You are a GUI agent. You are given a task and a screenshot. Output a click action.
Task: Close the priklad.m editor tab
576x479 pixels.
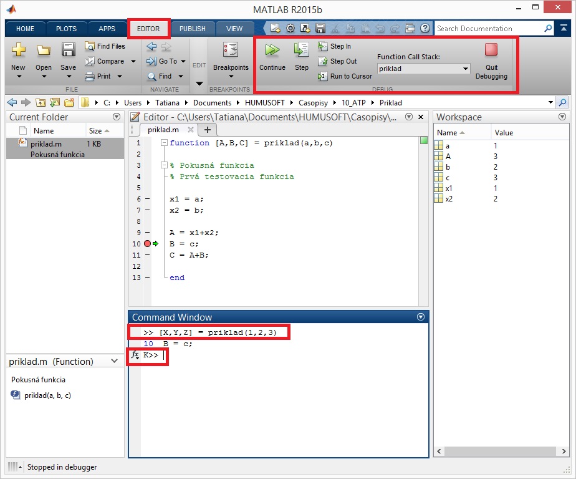(190, 129)
